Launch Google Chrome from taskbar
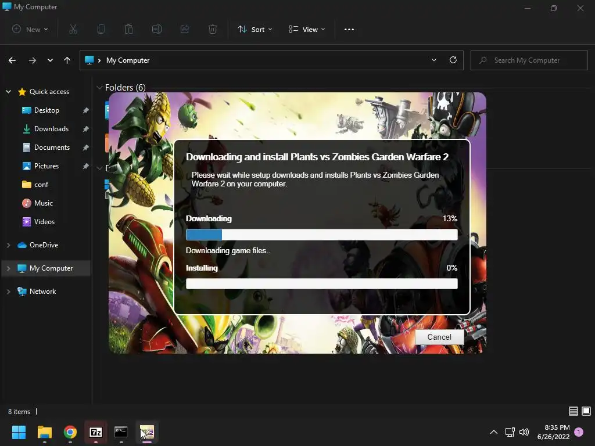The image size is (595, 446). click(70, 432)
